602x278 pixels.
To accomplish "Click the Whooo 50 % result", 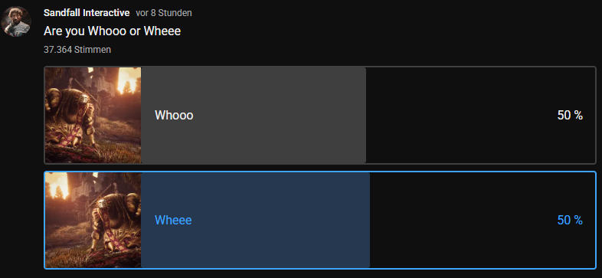I will pos(570,115).
